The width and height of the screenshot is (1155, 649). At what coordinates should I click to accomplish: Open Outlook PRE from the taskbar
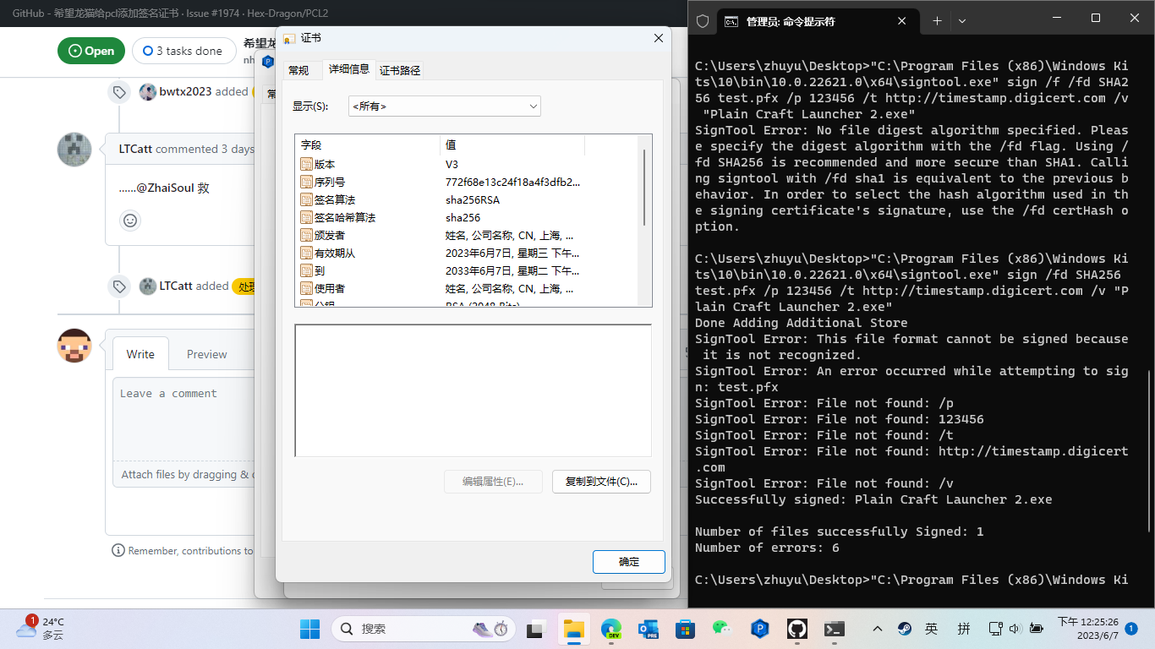[649, 629]
